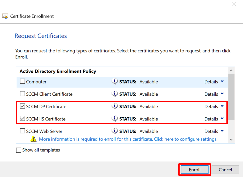
Task: Uncheck the SCCM IIS Certificate checkbox
Action: (x=23, y=118)
